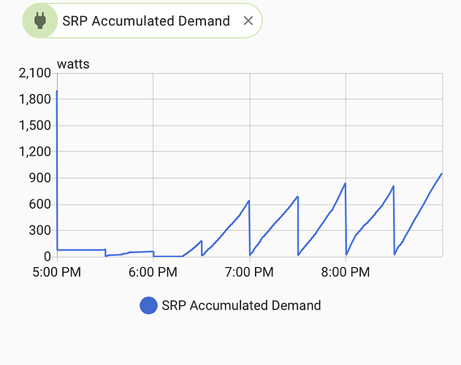This screenshot has height=365, width=461.
Task: Remove the SRP Accumulated Demand chip
Action: point(248,21)
